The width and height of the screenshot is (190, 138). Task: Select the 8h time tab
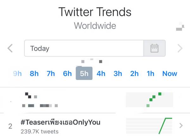point(34,73)
